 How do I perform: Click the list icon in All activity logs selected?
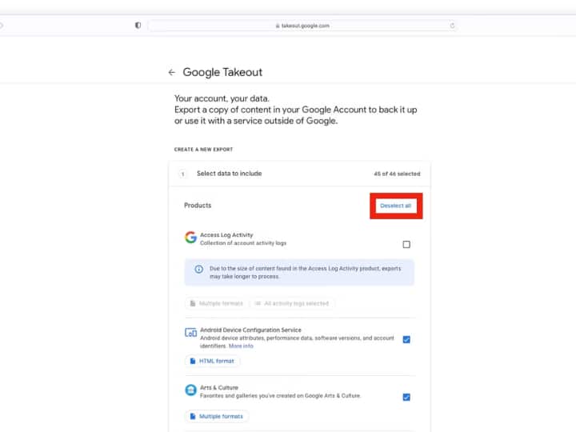(258, 303)
